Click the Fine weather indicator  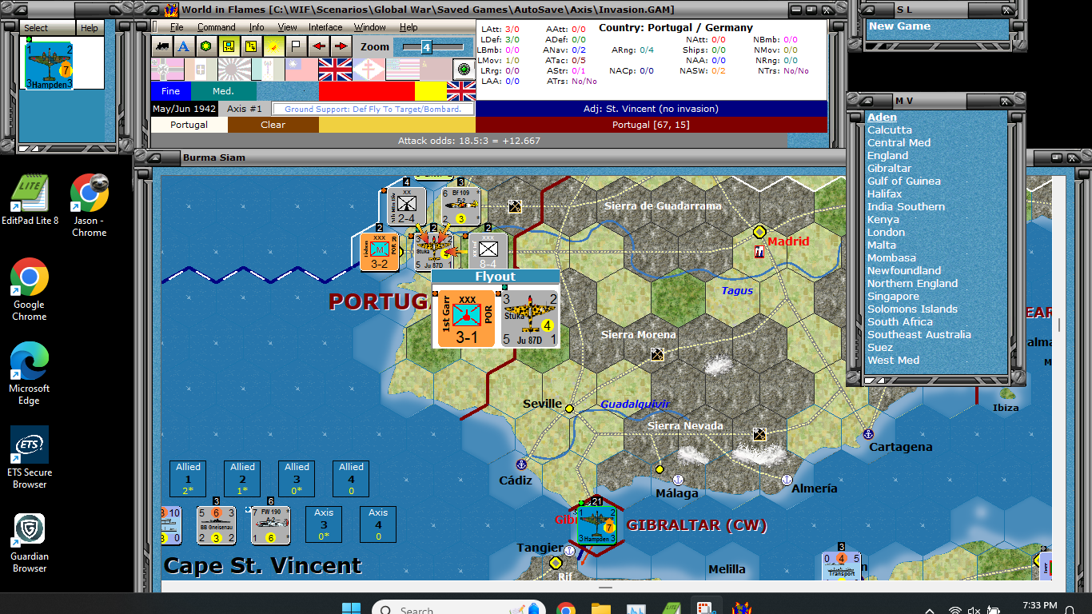pyautogui.click(x=171, y=91)
